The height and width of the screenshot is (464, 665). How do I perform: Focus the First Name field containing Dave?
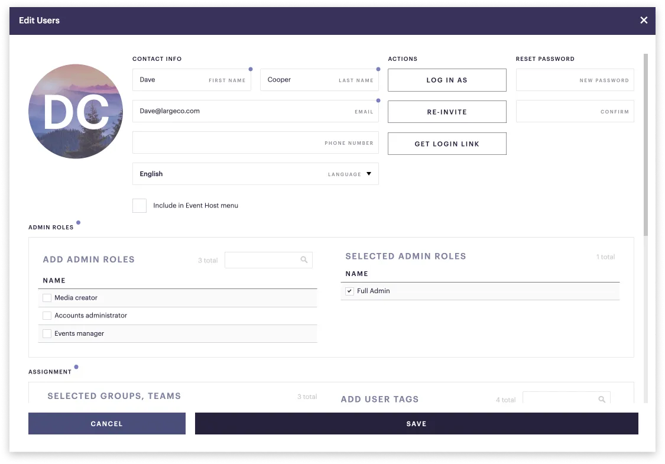coord(192,80)
